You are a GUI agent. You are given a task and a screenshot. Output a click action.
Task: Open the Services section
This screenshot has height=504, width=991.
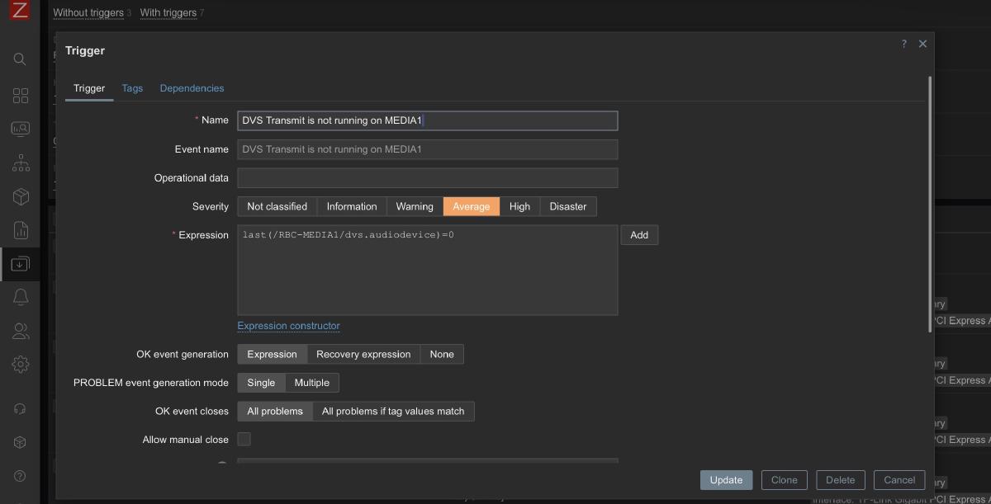click(x=20, y=163)
